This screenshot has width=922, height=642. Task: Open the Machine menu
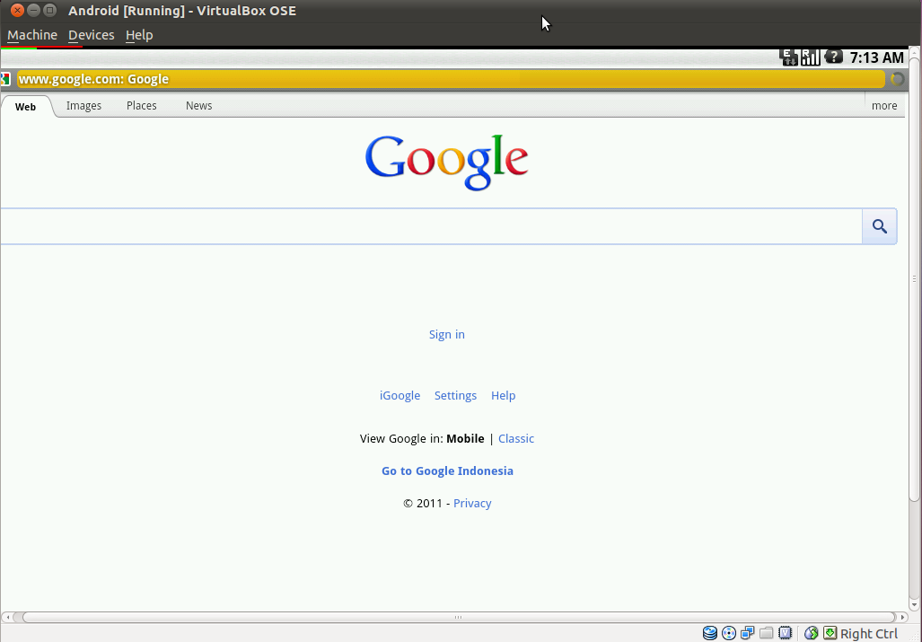pos(32,35)
